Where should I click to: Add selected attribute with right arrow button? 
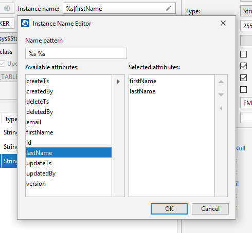point(118,82)
